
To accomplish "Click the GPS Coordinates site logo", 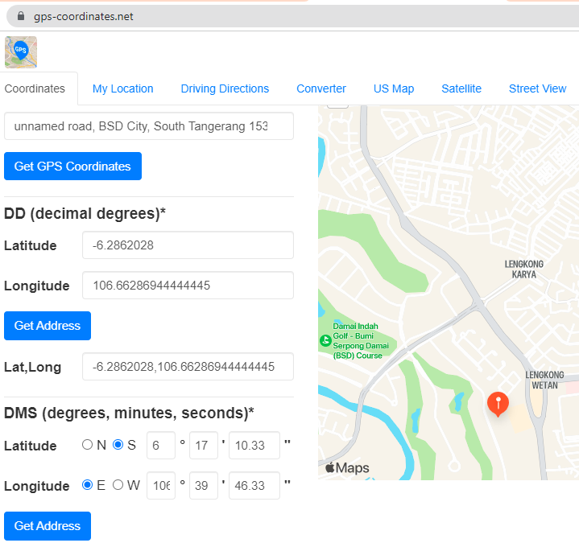I will click(x=21, y=52).
